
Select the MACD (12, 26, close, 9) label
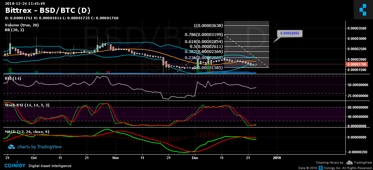(27, 132)
